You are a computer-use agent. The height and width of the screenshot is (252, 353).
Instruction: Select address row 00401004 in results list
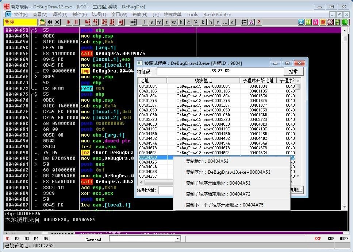(x=216, y=86)
